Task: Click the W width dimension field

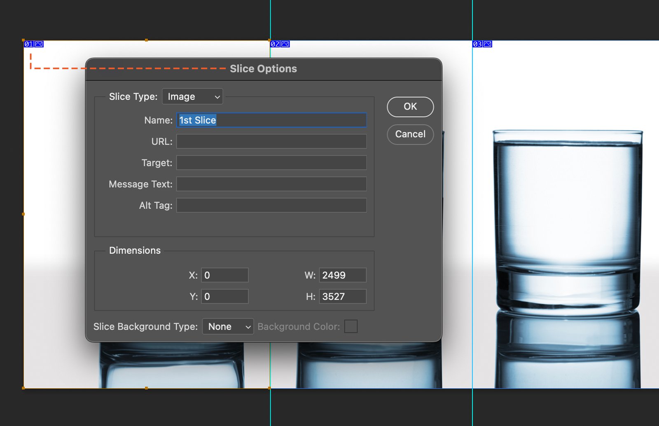Action: [342, 275]
